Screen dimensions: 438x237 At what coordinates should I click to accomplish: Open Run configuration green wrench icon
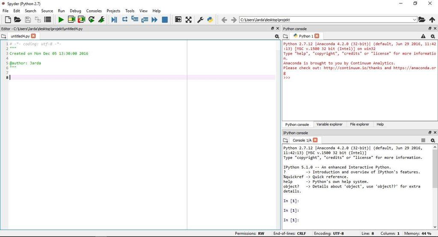(101, 20)
